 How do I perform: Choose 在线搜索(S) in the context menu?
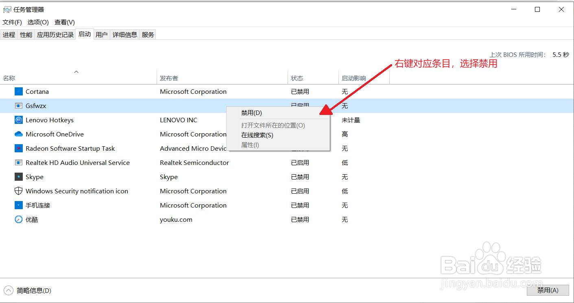tap(278, 135)
